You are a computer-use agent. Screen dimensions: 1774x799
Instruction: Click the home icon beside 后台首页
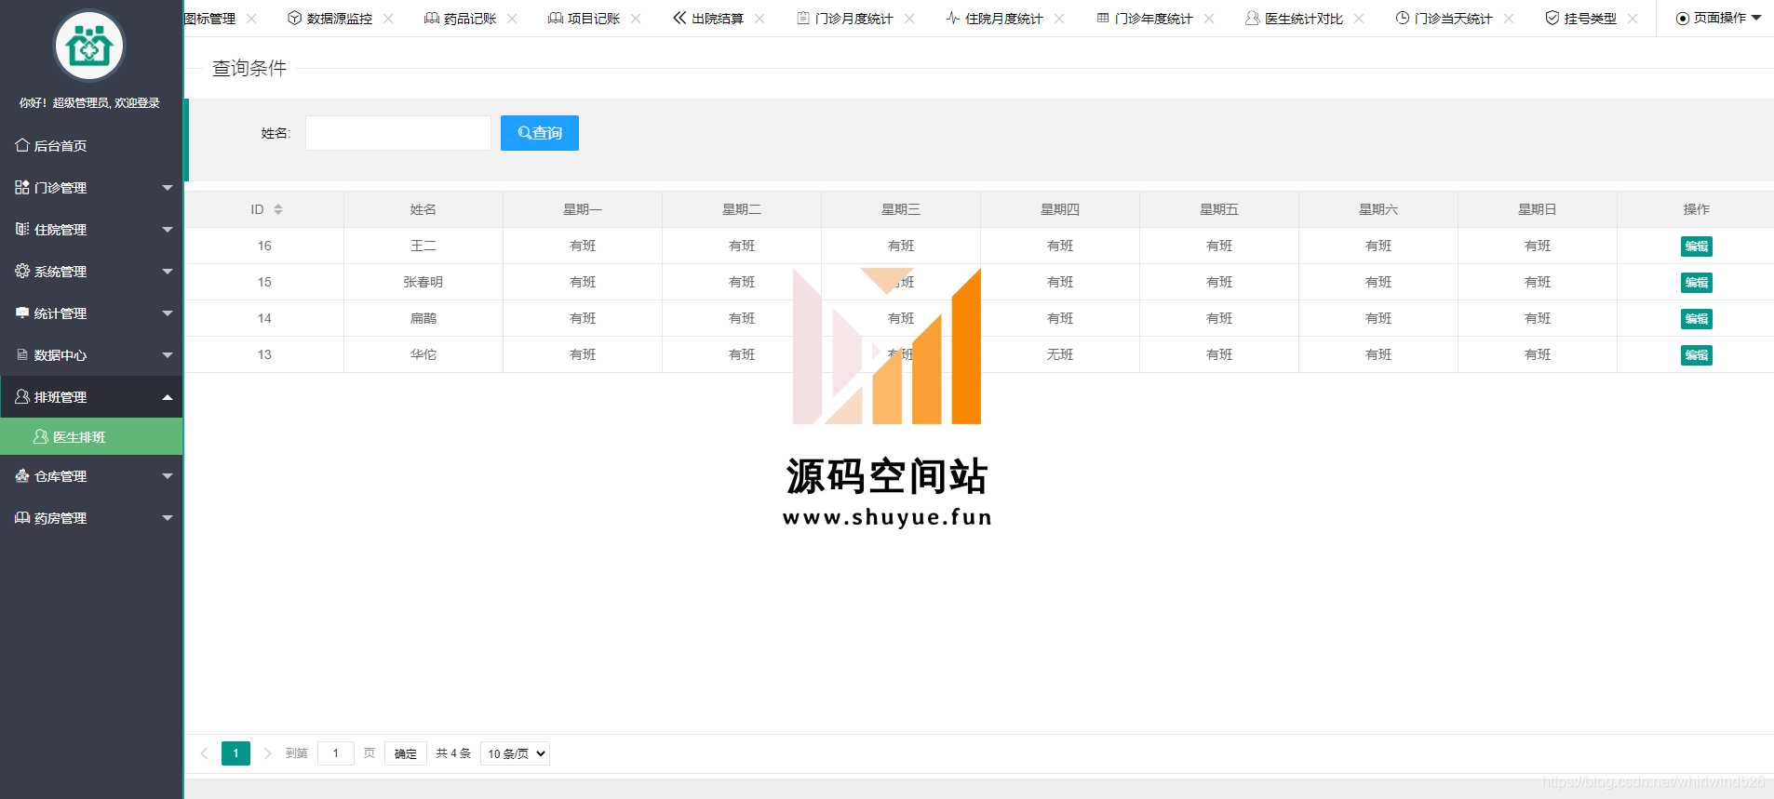click(22, 145)
